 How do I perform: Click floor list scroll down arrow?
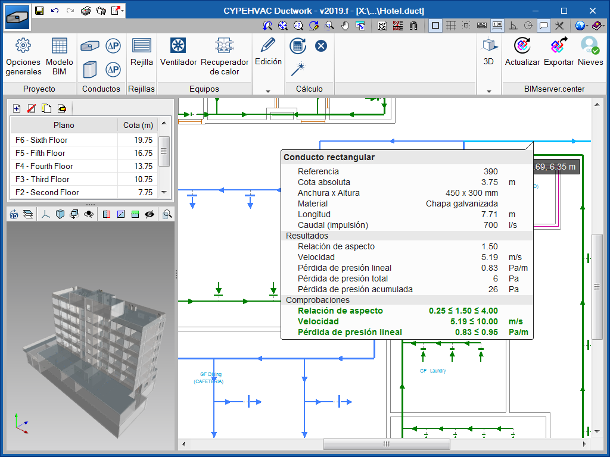pos(164,192)
